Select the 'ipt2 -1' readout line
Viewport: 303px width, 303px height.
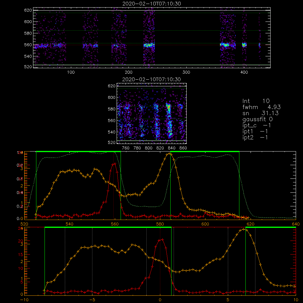(x=255, y=137)
